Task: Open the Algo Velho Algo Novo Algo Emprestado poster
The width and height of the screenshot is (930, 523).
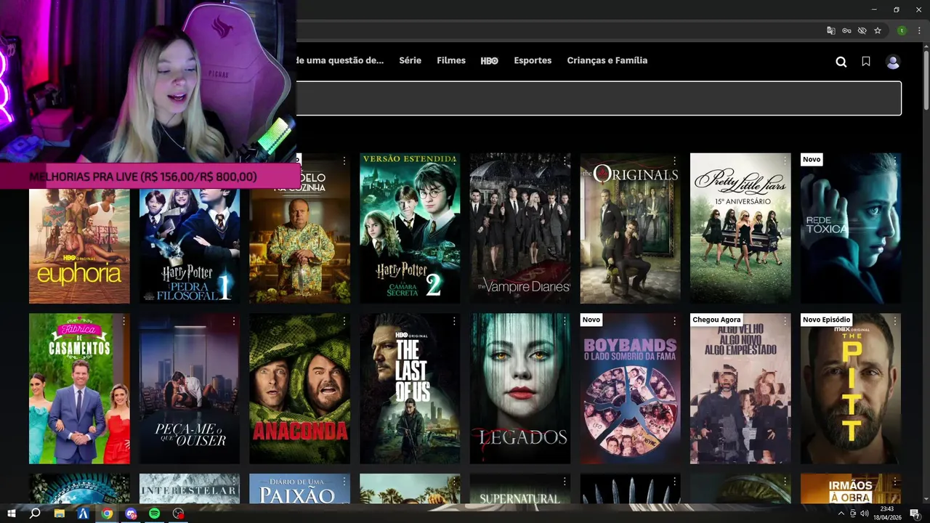Action: (740, 389)
